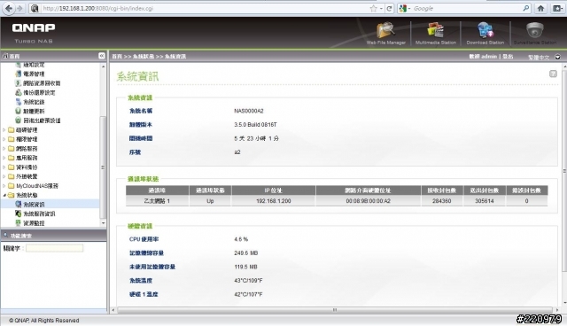Click firmware version 3.5.0 Build 0816T
This screenshot has height=326, width=567.
coord(255,125)
